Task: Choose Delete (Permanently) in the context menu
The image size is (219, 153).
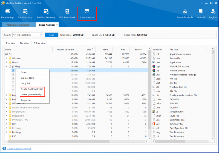Action: [31, 95]
